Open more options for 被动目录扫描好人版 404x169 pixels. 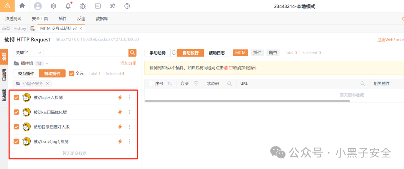click(129, 127)
